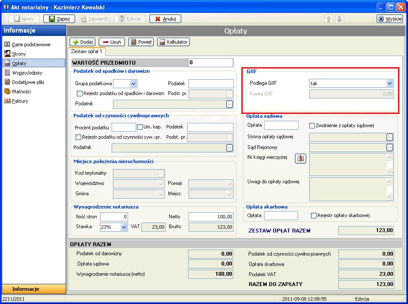
Task: Browse for Sąd Rejonowy with ellipsis button
Action: coord(390,147)
